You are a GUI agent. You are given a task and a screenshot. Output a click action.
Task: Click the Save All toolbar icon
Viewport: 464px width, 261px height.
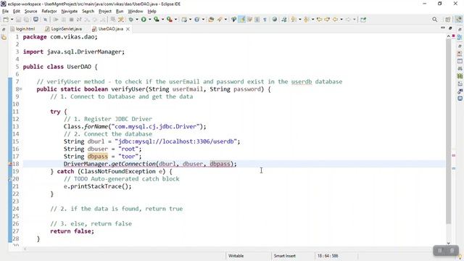pyautogui.click(x=26, y=20)
